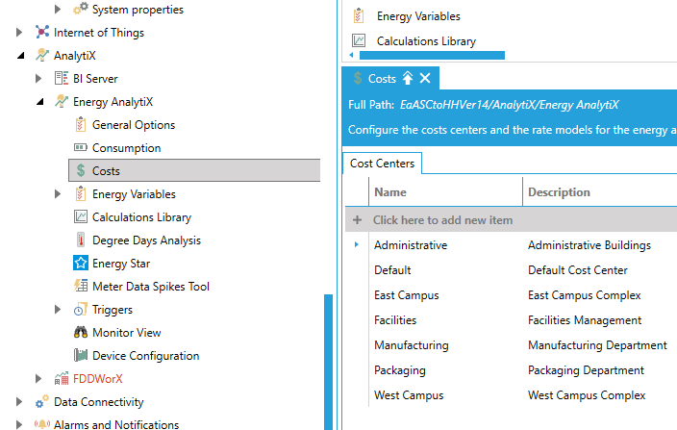Select the Manufacturing cost center row
This screenshot has height=430, width=677.
(411, 345)
